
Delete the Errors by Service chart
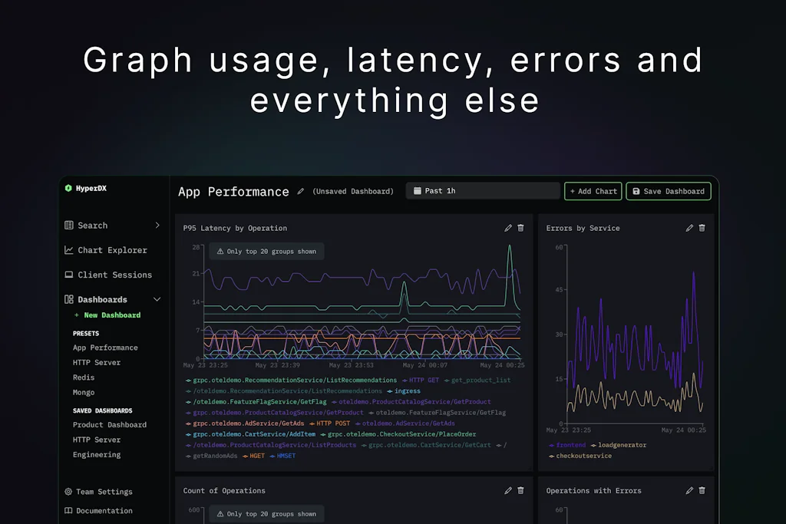click(702, 227)
